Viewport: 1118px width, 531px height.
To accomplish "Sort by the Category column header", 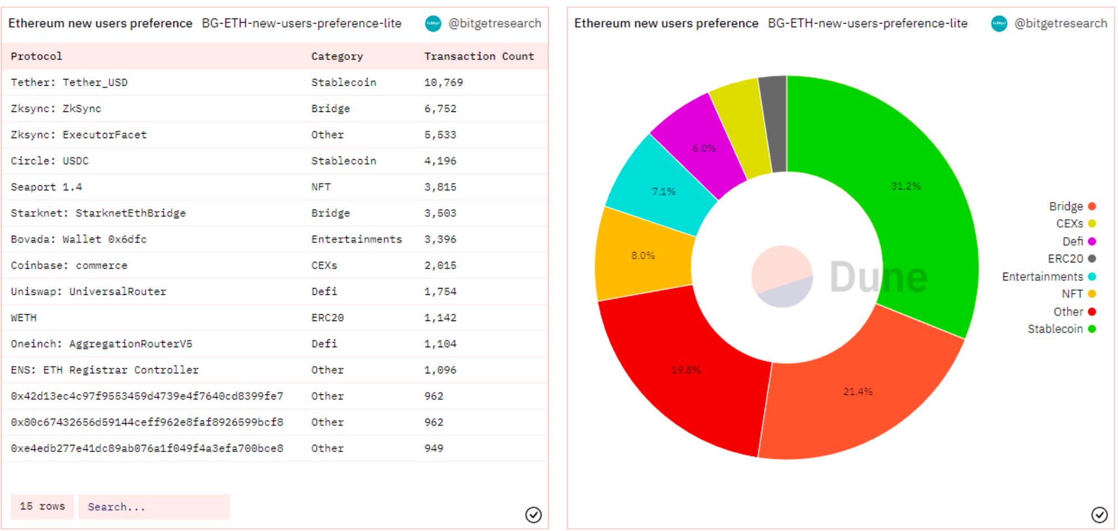I will (337, 56).
